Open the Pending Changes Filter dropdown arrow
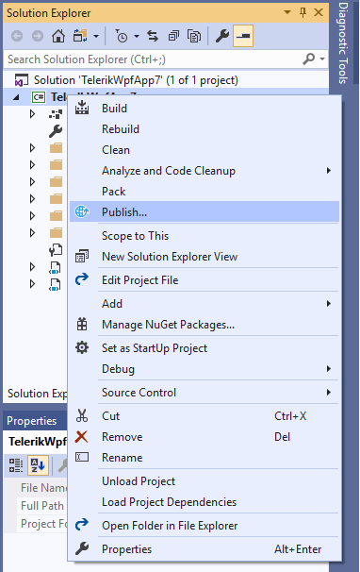 (137, 36)
